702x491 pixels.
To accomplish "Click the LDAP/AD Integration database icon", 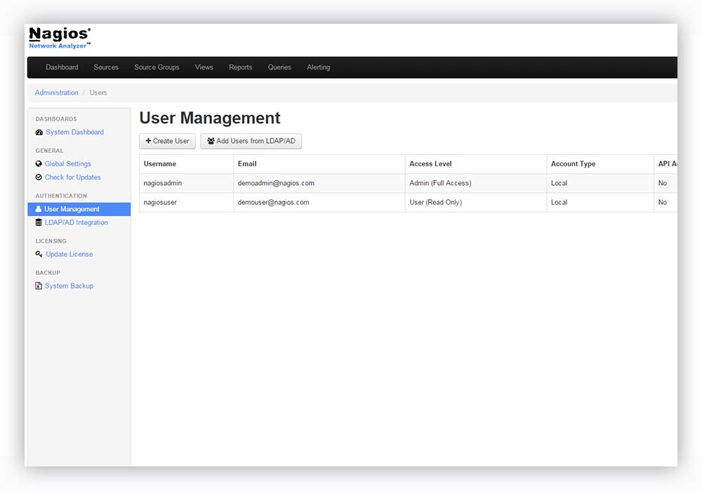I will [x=39, y=222].
